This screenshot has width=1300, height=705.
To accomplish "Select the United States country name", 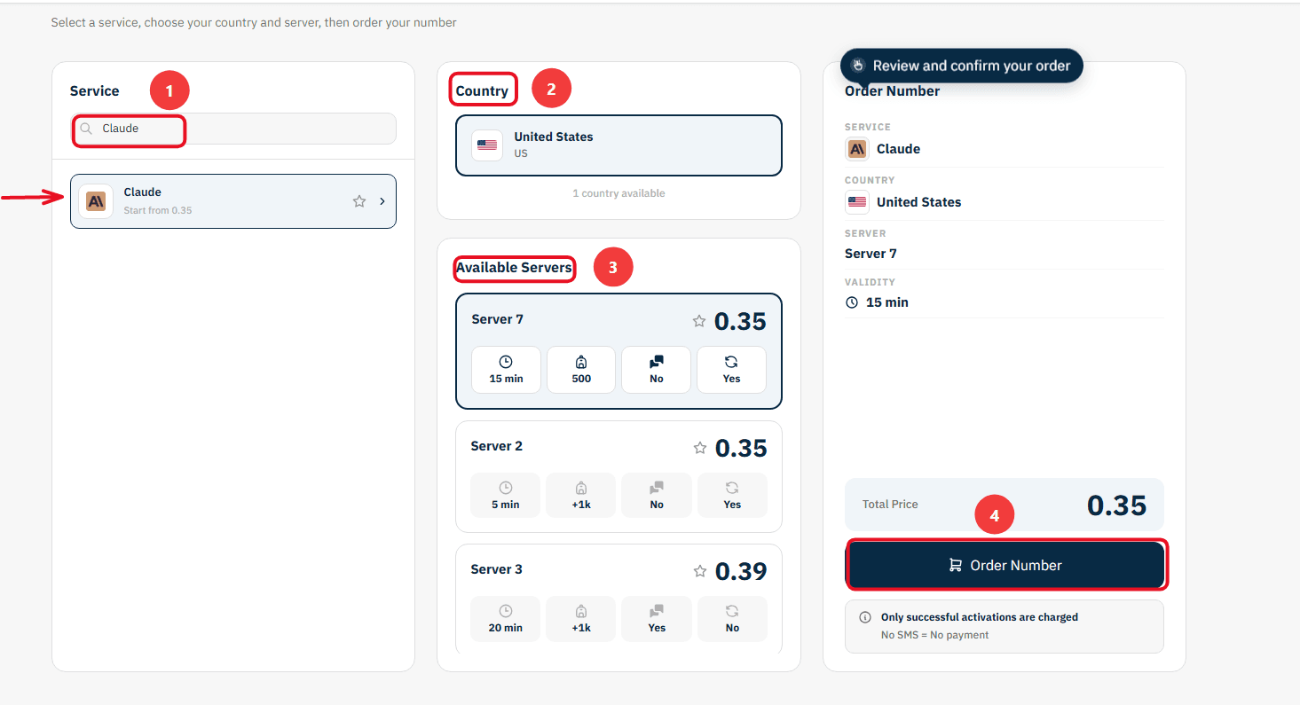I will pos(554,137).
